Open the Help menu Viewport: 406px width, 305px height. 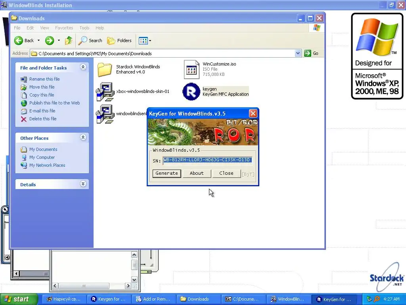[100, 28]
